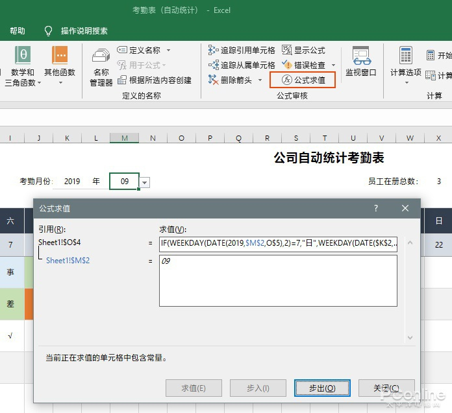Image resolution: width=452 pixels, height=413 pixels.
Task: Open the month dropdown next to cell 09
Action: pos(145,182)
